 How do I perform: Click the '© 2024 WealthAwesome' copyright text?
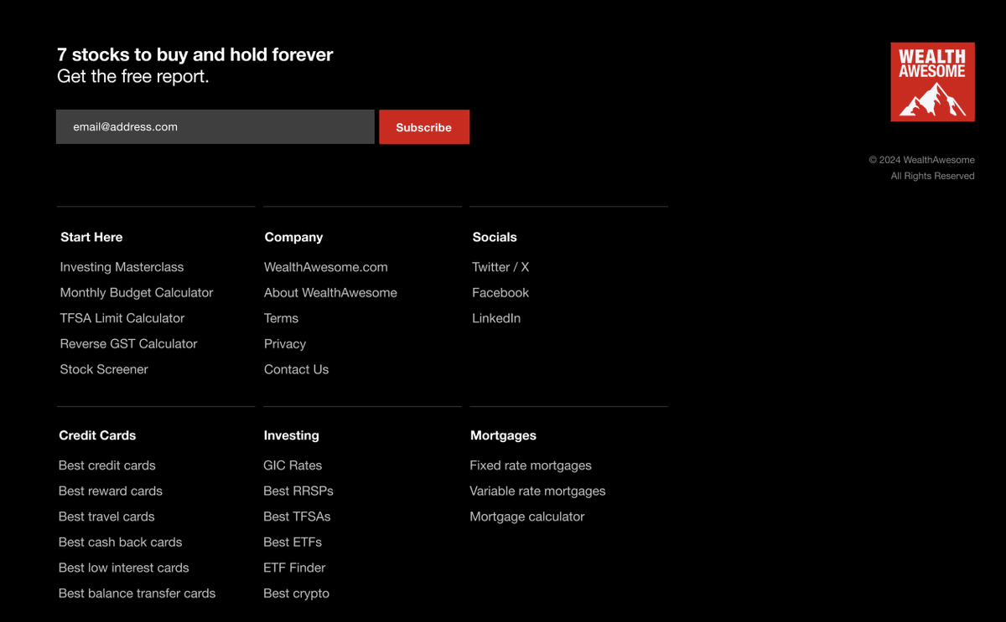tap(921, 160)
